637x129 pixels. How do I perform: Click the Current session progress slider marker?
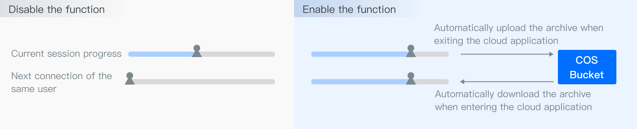pyautogui.click(x=197, y=51)
